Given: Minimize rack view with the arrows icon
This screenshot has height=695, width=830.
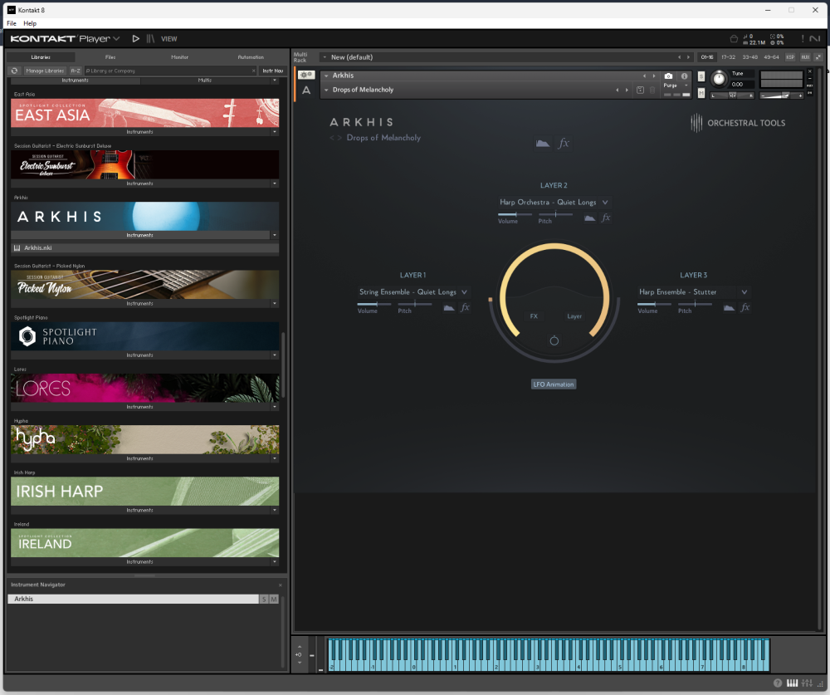Looking at the screenshot, I should pyautogui.click(x=818, y=57).
